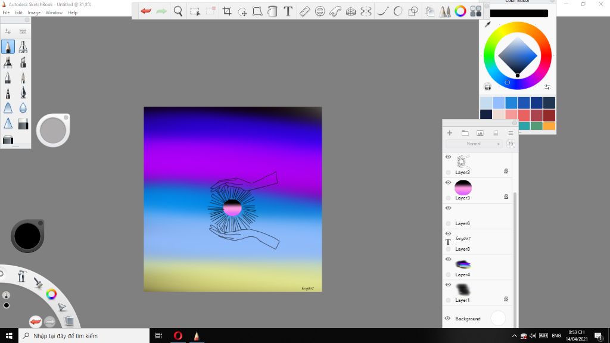Enable the Ellipse guide
Screen dimensions: 610x343
click(320, 11)
